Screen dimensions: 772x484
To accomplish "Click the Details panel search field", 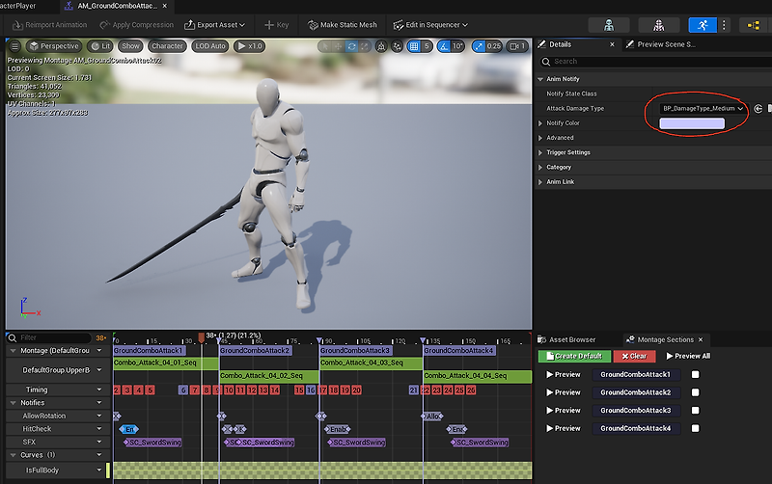I will (656, 62).
